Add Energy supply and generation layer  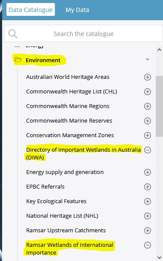point(148,172)
